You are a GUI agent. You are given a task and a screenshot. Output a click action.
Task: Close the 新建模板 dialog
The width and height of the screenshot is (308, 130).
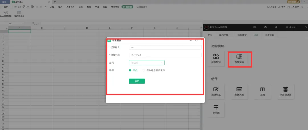[202, 41]
